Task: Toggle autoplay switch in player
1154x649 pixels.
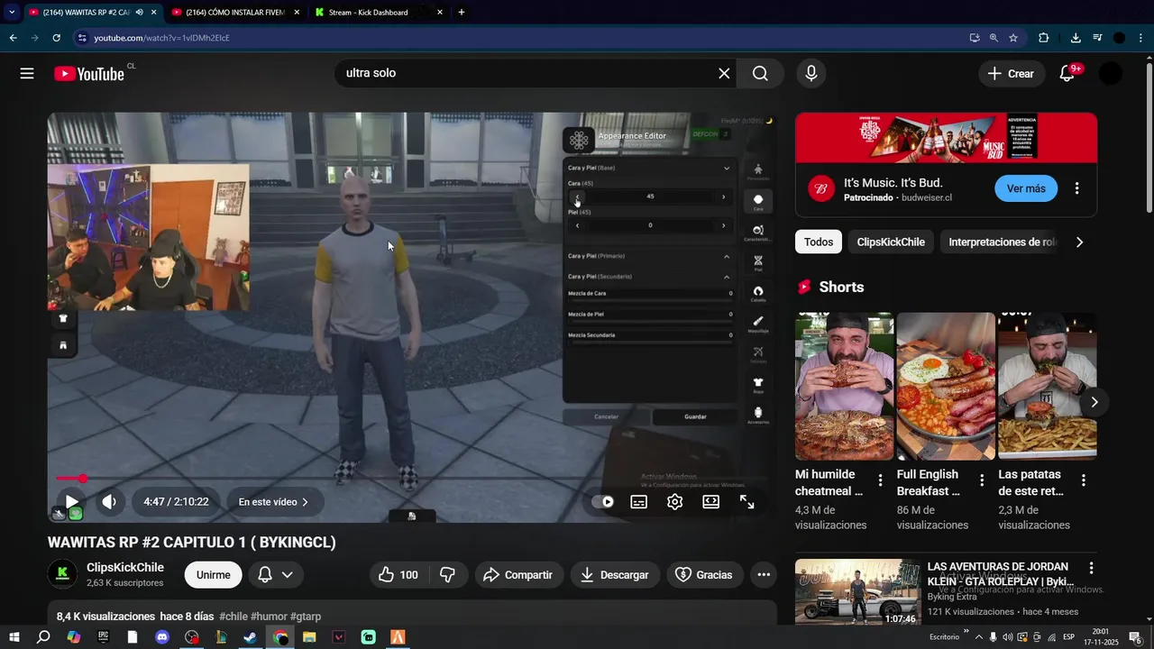Action: tap(602, 502)
